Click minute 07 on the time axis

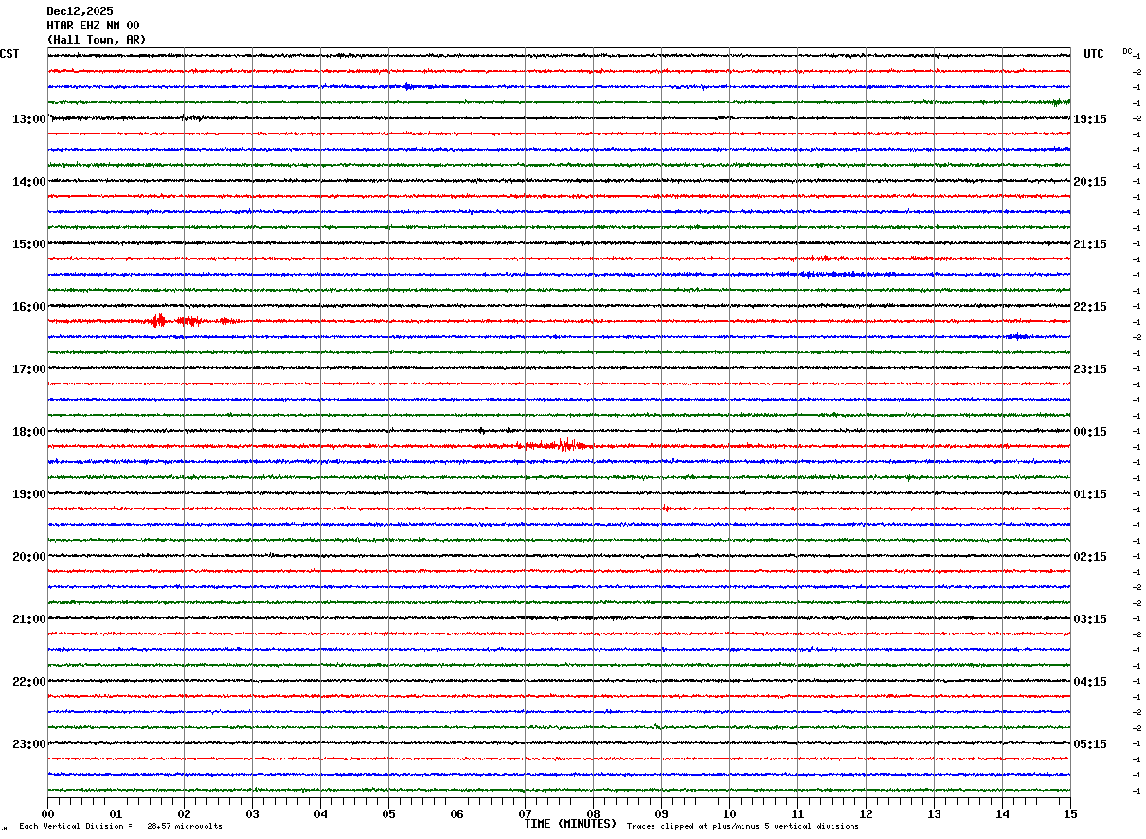pos(525,813)
